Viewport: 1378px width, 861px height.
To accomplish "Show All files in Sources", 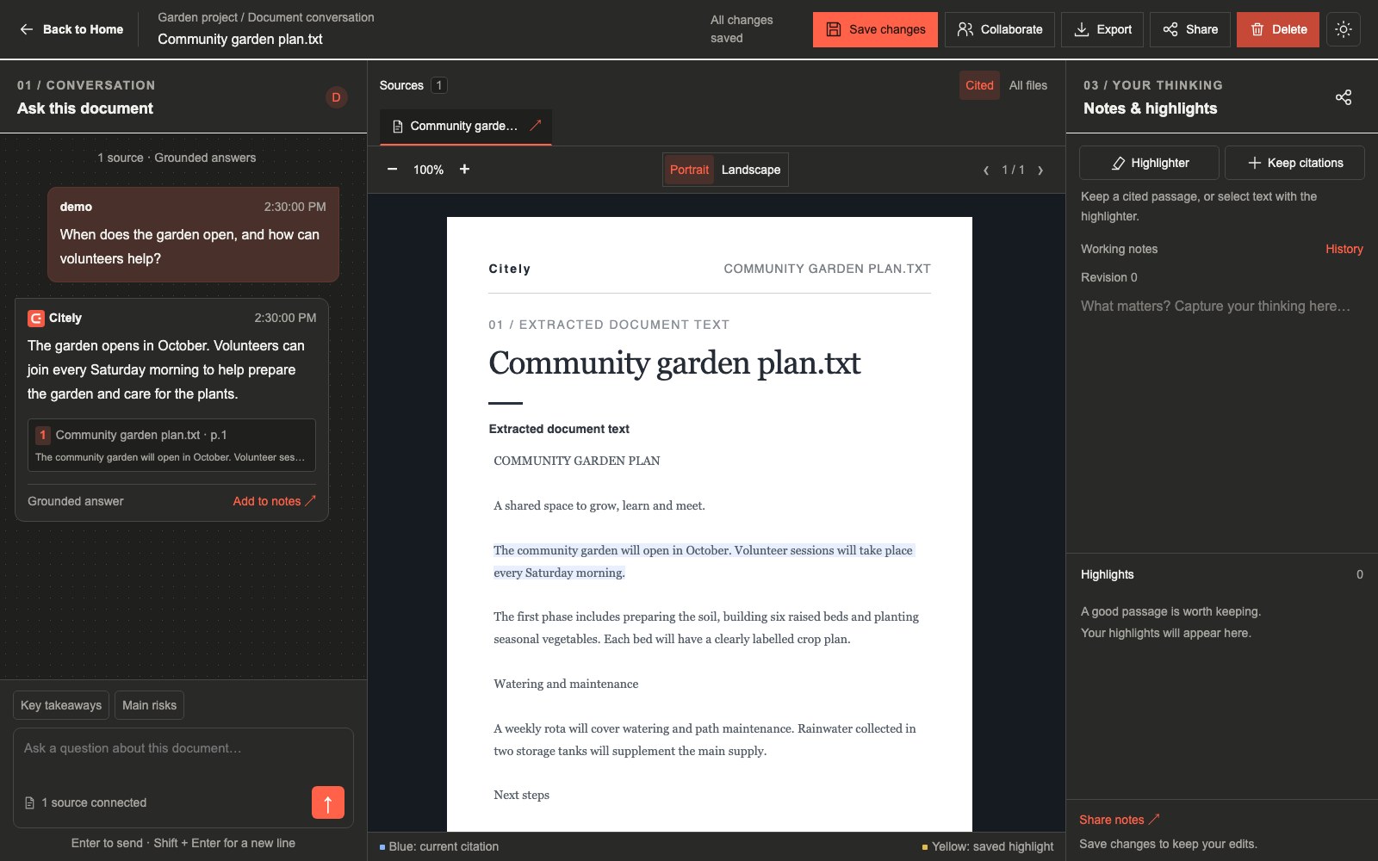I will pos(1028,85).
